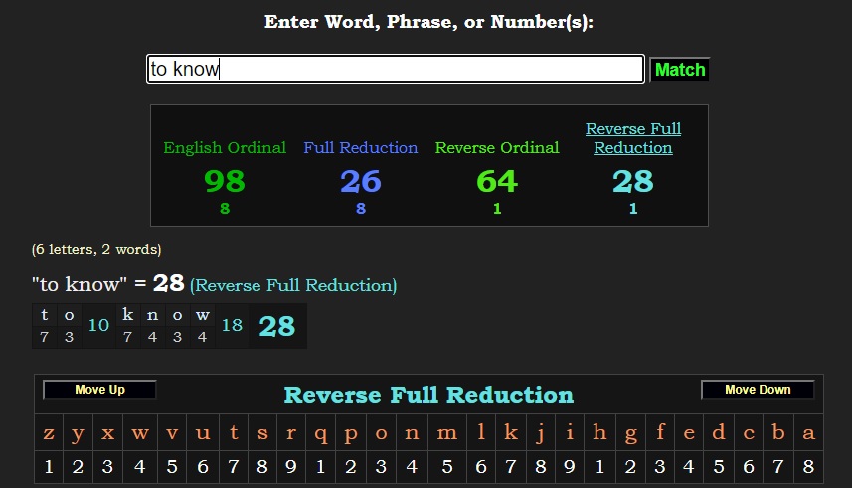Click letter q in the cipher chart
Screen dimensions: 852x488
(320, 434)
